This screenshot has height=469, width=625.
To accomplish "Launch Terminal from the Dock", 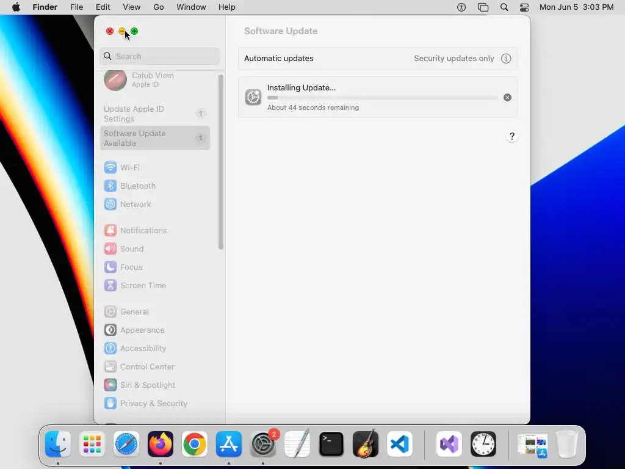I will (331, 444).
